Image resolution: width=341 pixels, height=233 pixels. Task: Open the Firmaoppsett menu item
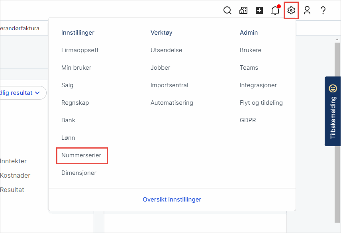pos(80,50)
